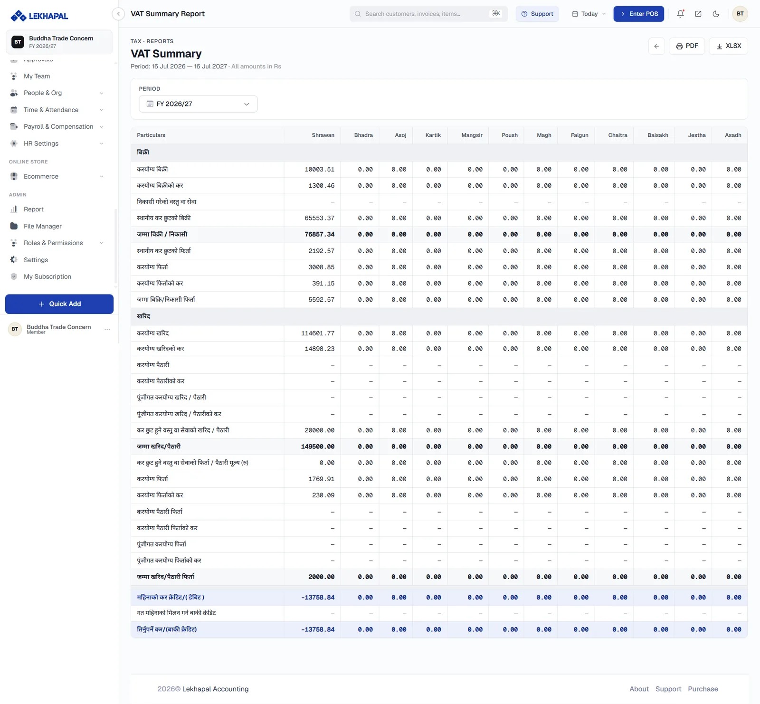Expand the Roles & Permissions chevron
Image resolution: width=760 pixels, height=704 pixels.
click(101, 243)
